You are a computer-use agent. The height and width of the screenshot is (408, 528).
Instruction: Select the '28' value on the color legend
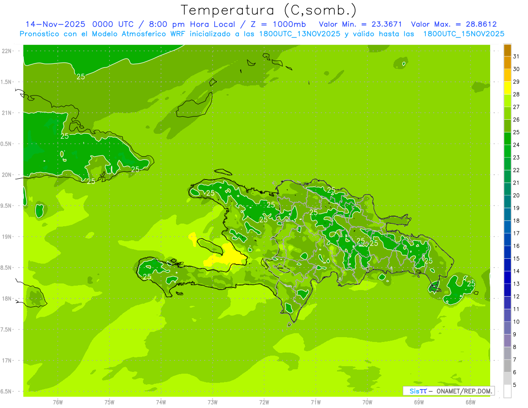517,95
